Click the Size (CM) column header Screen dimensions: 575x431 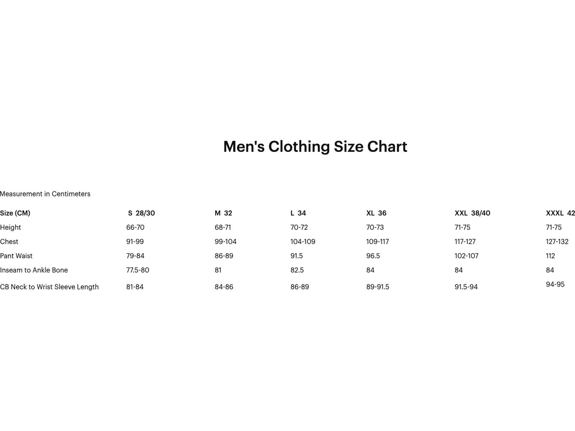(15, 213)
